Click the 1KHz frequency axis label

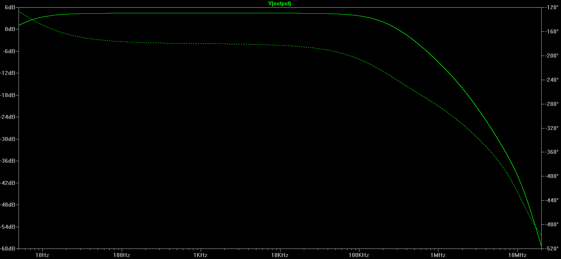pyautogui.click(x=200, y=255)
